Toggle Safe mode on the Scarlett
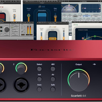Viewport: 102px width, 102px height. tap(53, 89)
